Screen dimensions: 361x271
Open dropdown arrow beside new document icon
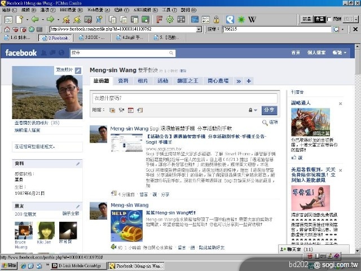tap(27, 20)
